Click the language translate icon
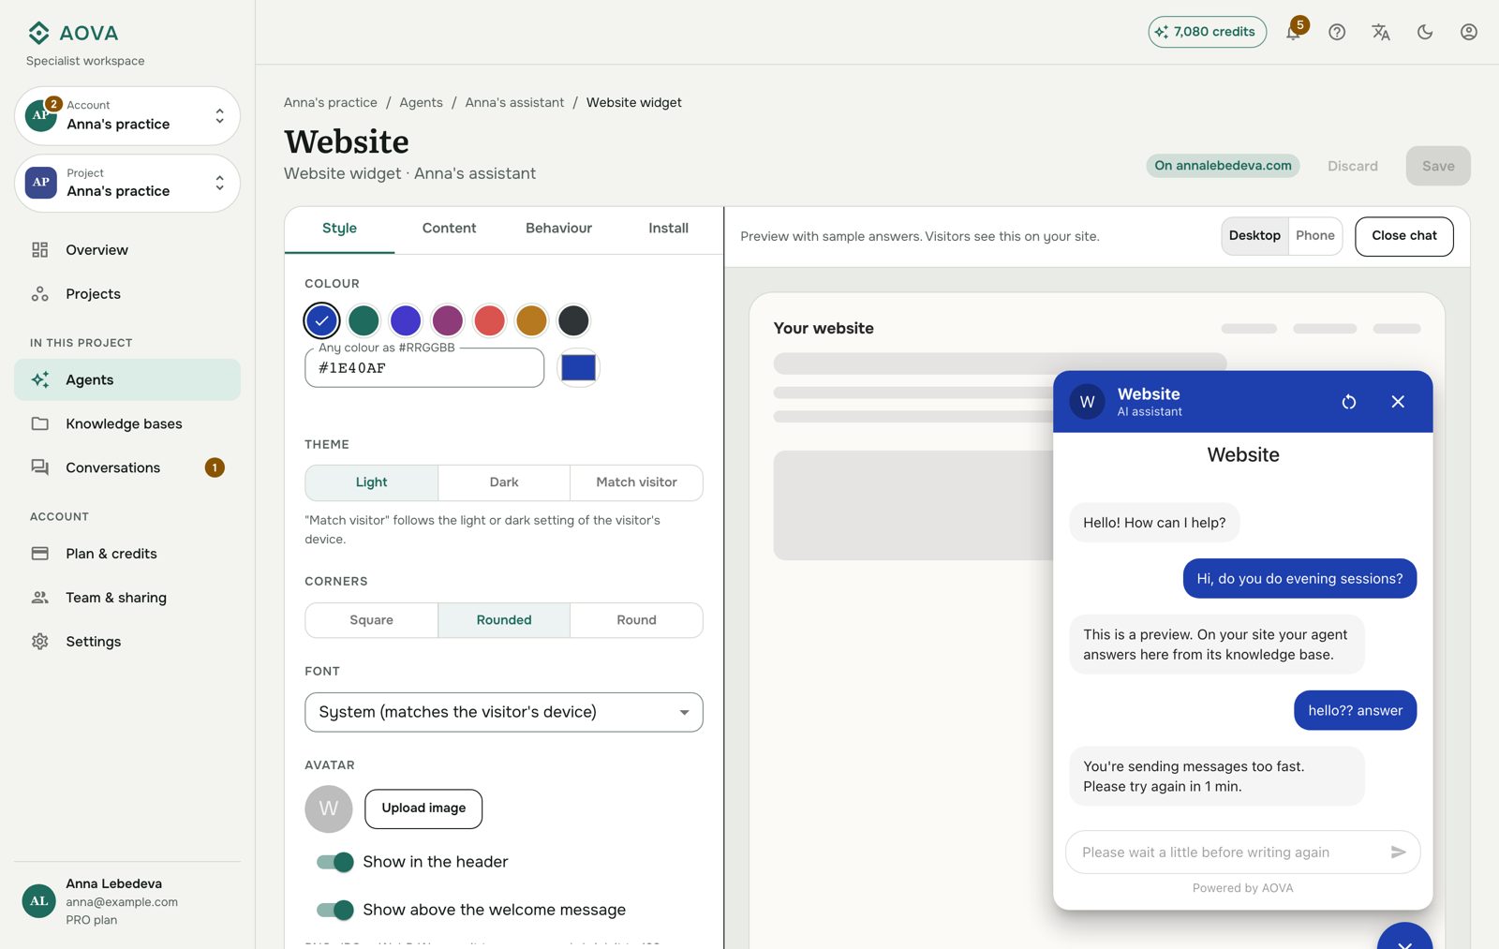Viewport: 1499px width, 949px height. point(1381,32)
